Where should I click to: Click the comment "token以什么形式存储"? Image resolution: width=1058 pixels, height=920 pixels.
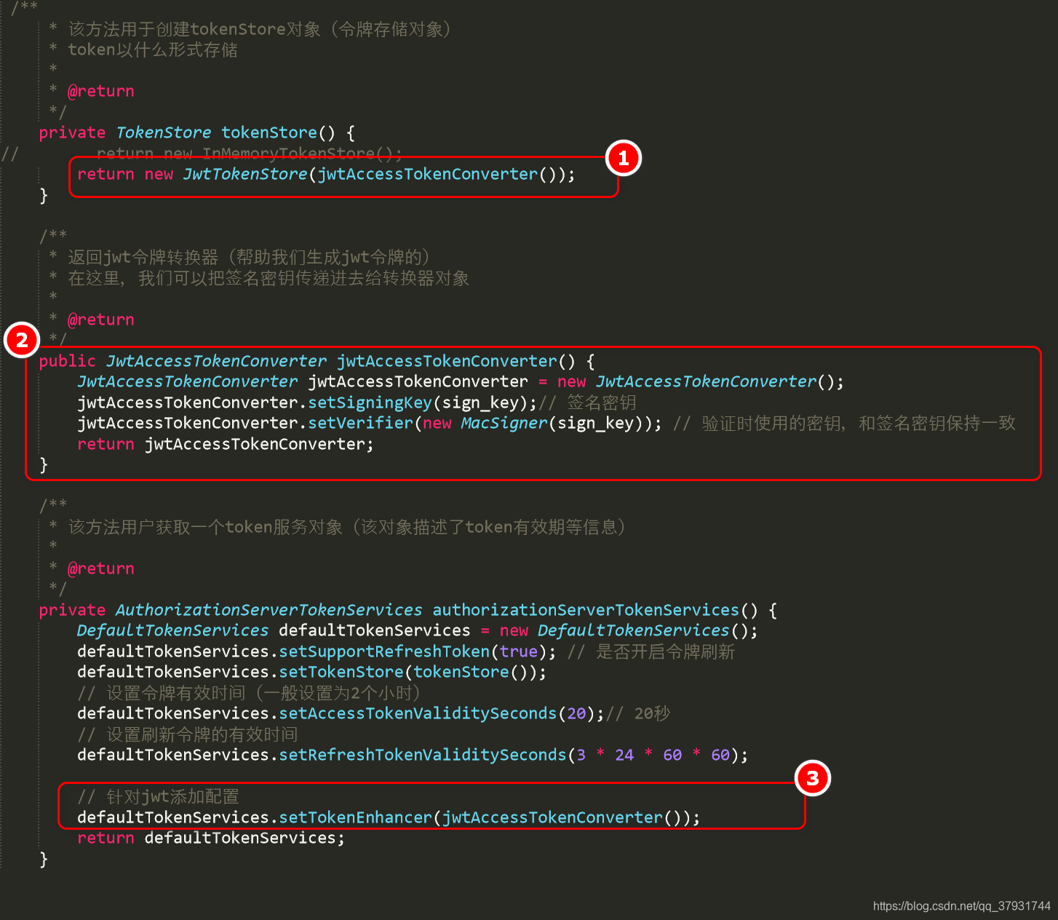[153, 49]
